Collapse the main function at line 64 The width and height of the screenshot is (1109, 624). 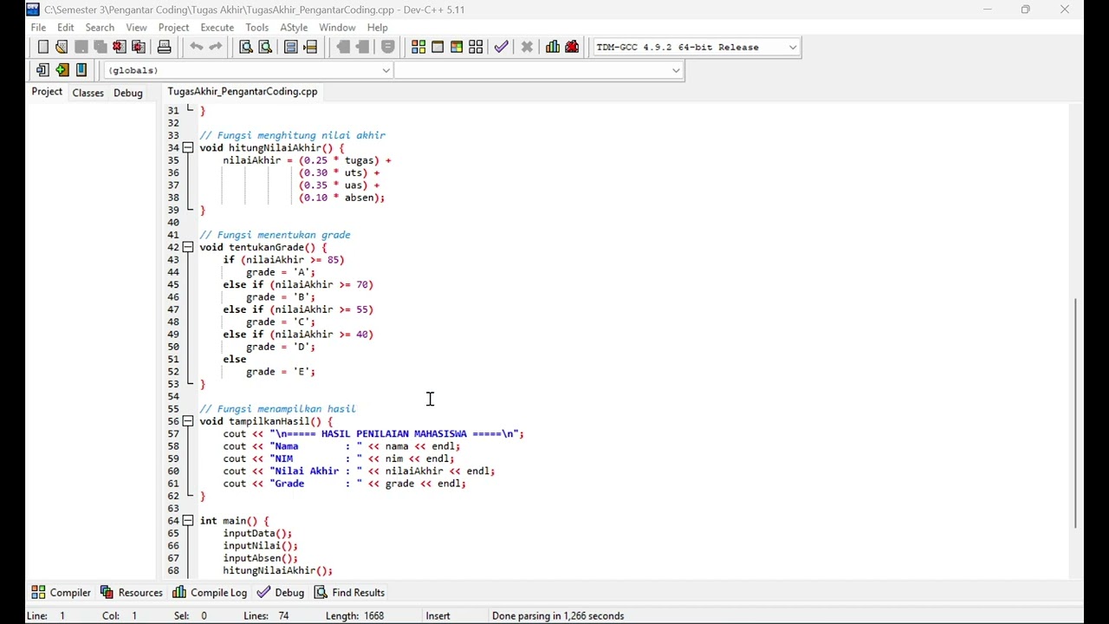(188, 521)
